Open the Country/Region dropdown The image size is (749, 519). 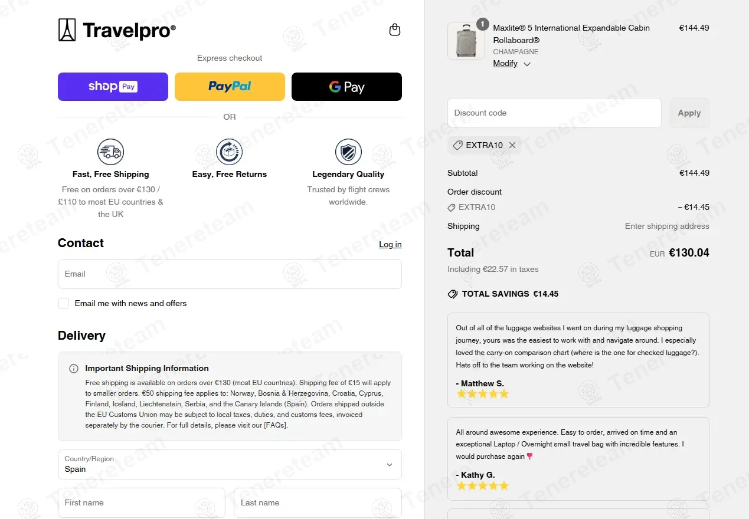pyautogui.click(x=230, y=465)
